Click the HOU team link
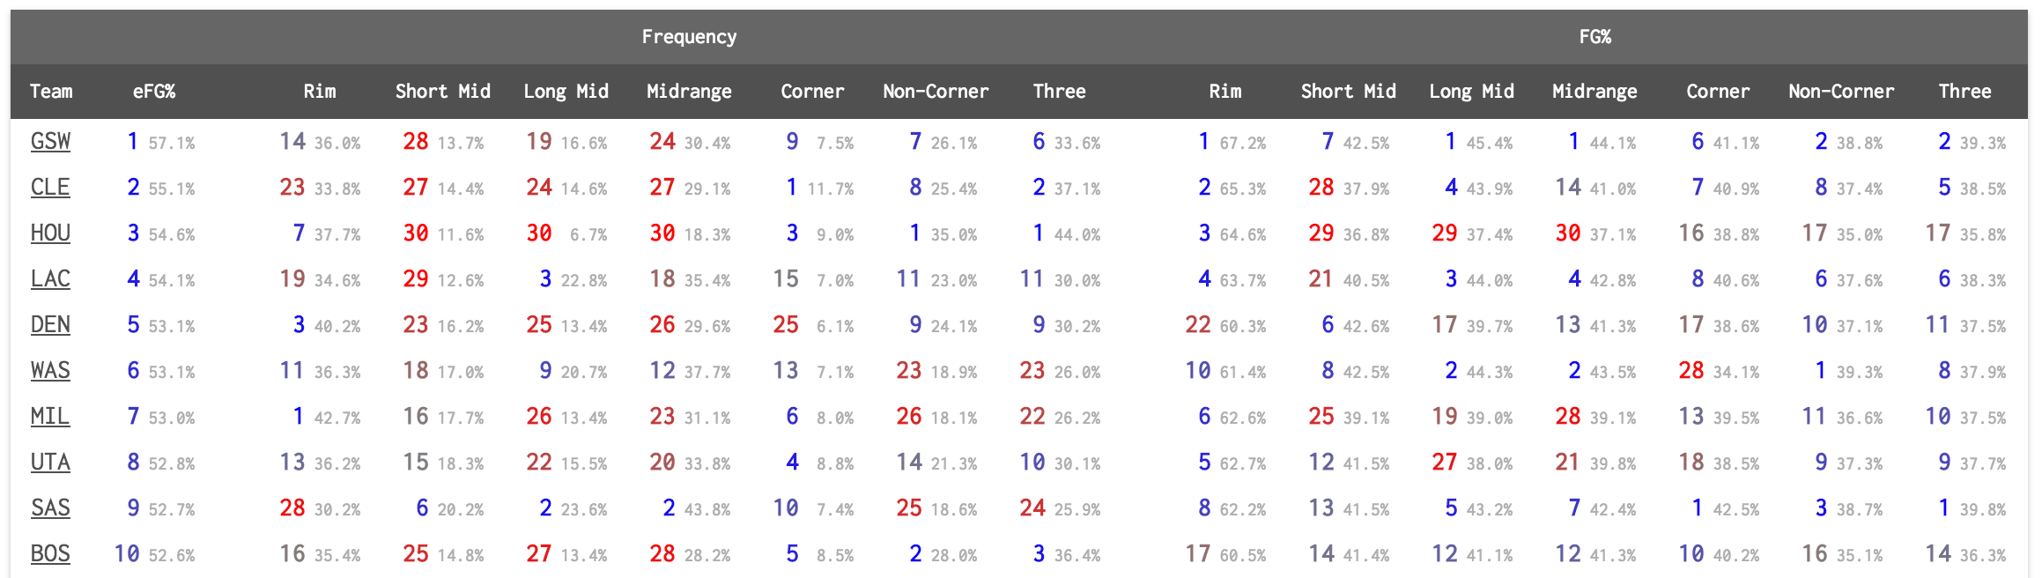This screenshot has height=578, width=2042. click(50, 233)
